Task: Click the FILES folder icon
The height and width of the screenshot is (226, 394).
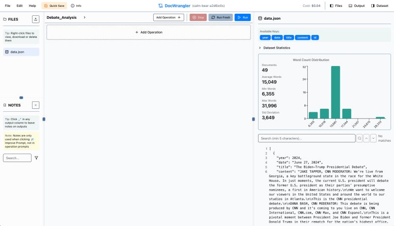Action: tap(5, 19)
